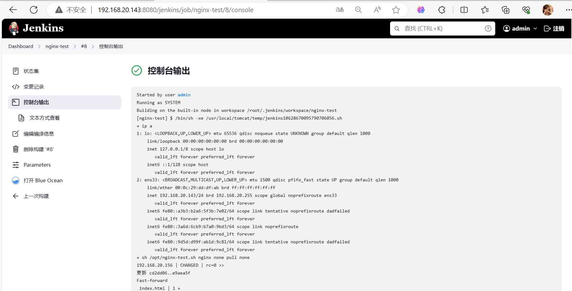Click the Blue Ocean circle icon

(16, 180)
